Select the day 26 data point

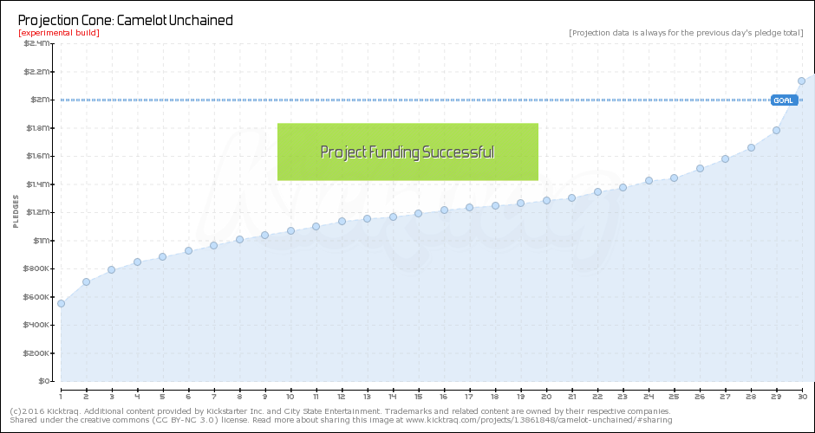pyautogui.click(x=701, y=168)
